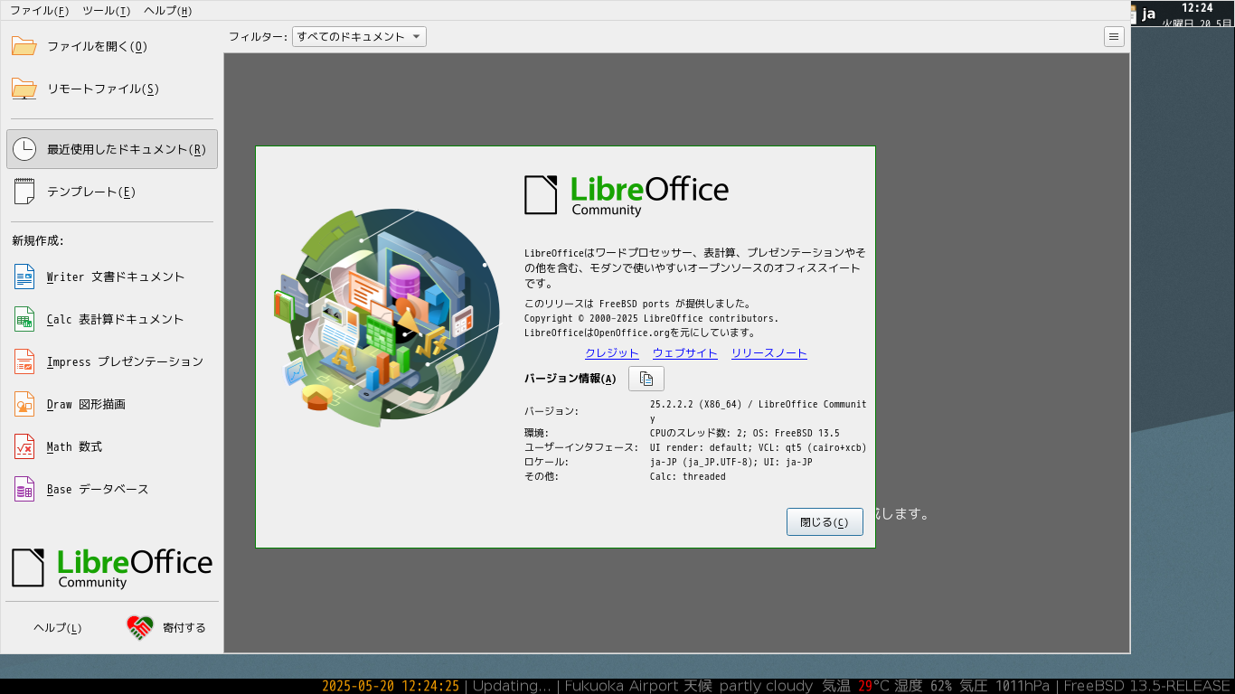This screenshot has height=694, width=1235.
Task: Click the "CPUのスレッド数: 2; OS: FreeBSD 13.5" text
Action: 744,433
